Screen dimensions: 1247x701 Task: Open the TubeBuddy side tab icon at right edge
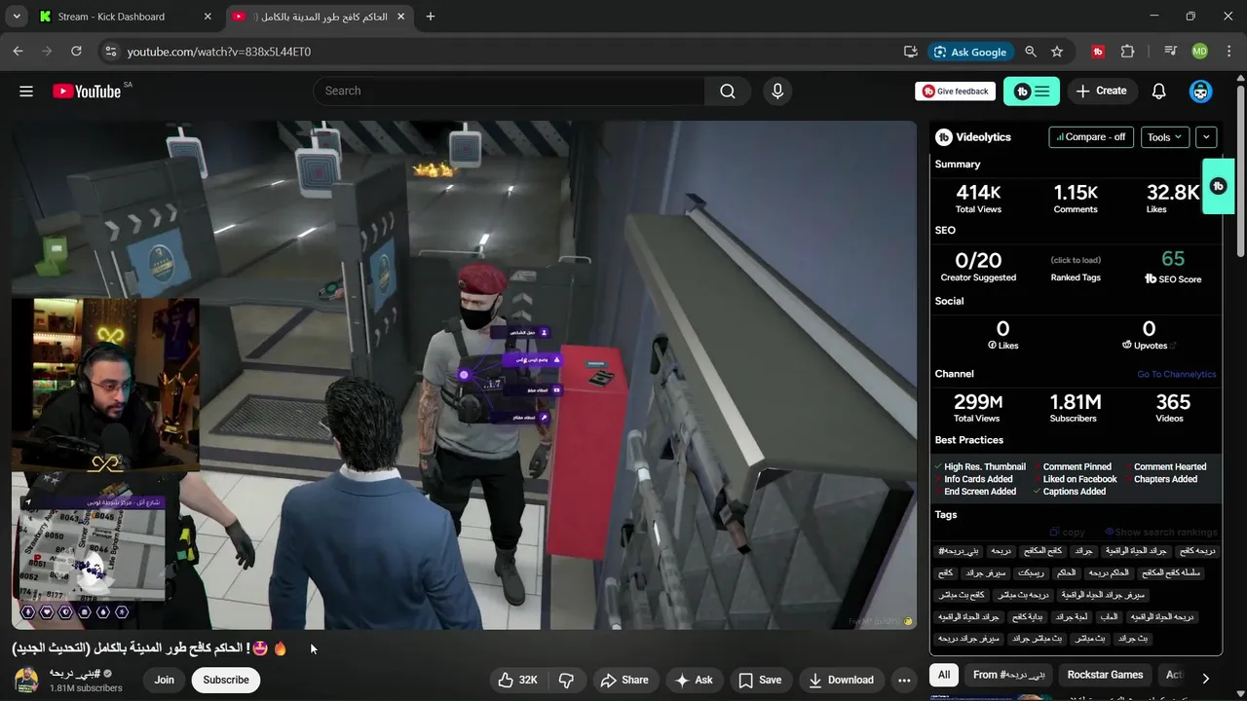[1218, 186]
